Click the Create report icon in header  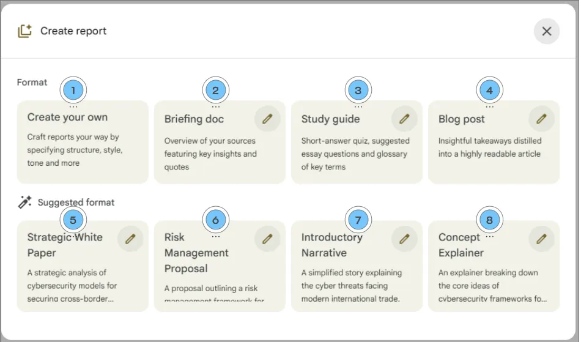[24, 31]
